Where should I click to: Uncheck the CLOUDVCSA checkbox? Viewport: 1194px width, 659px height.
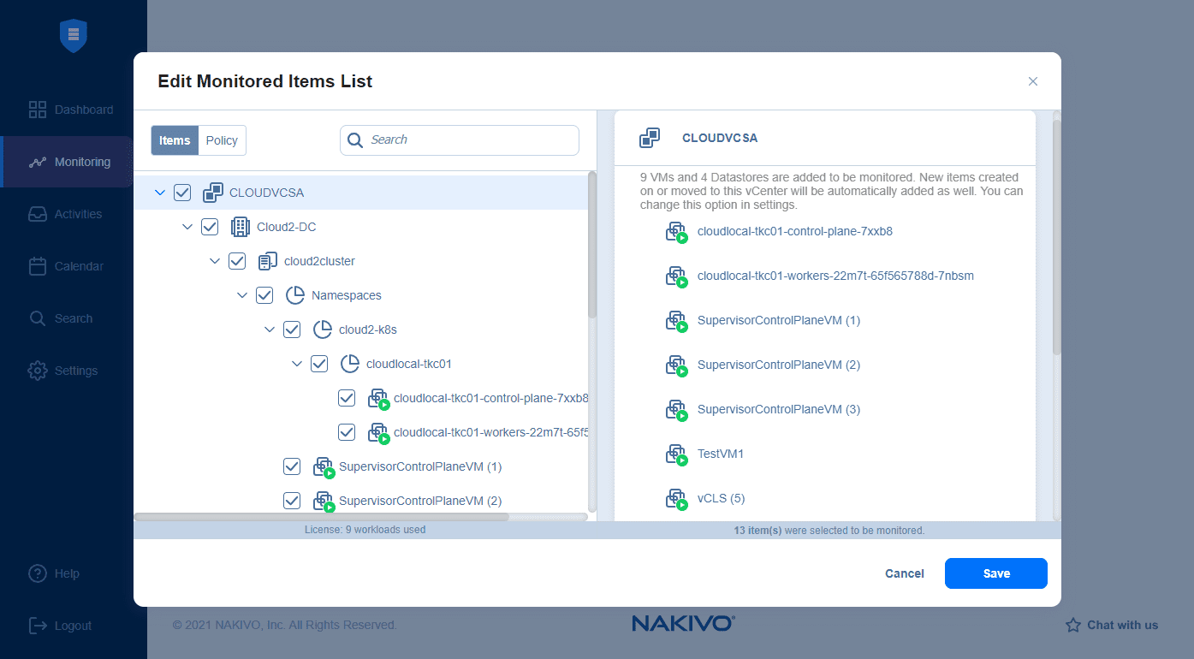click(182, 193)
